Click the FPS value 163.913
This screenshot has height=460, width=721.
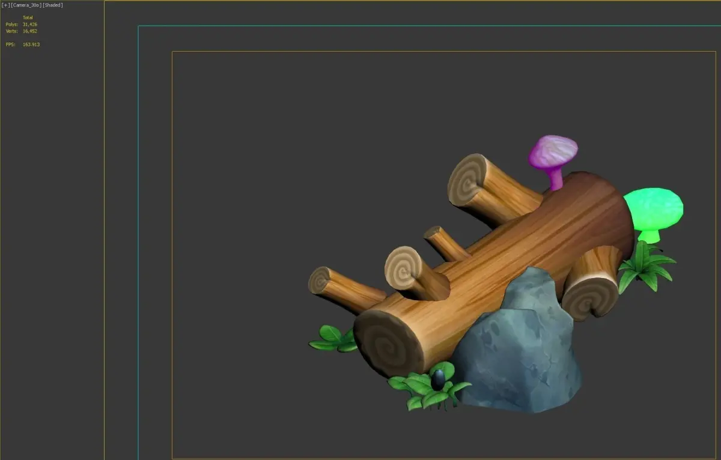pos(31,44)
